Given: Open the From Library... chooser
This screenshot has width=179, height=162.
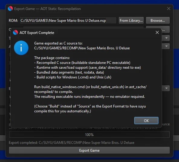Looking at the screenshot, I should [131, 21].
